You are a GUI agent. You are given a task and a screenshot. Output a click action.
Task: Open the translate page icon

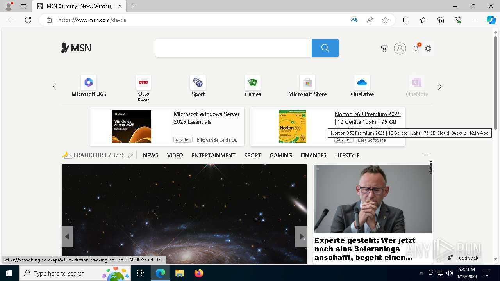(354, 20)
